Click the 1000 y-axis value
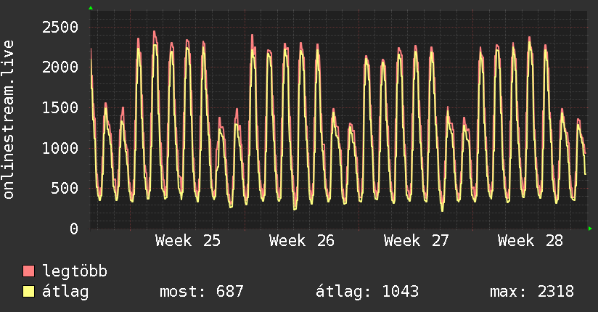Image resolution: width=598 pixels, height=312 pixels. [x=60, y=148]
